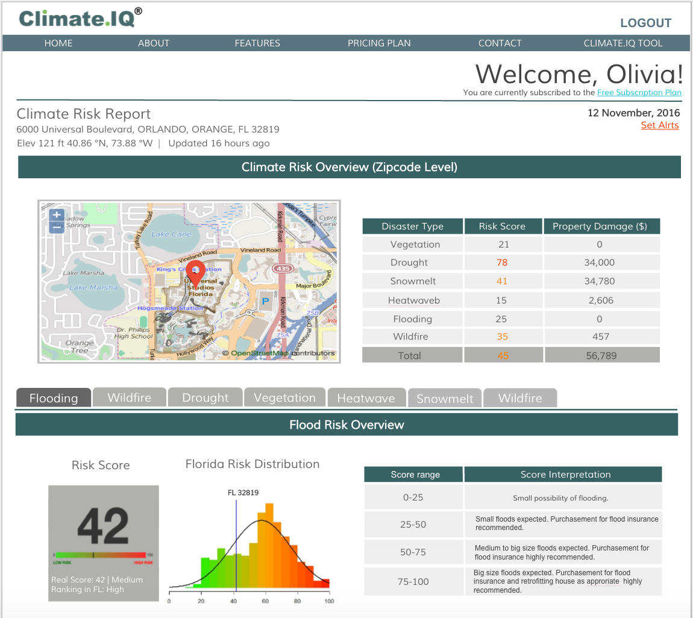
Task: Click Heatwaveb property damage 2,606
Action: 601,301
